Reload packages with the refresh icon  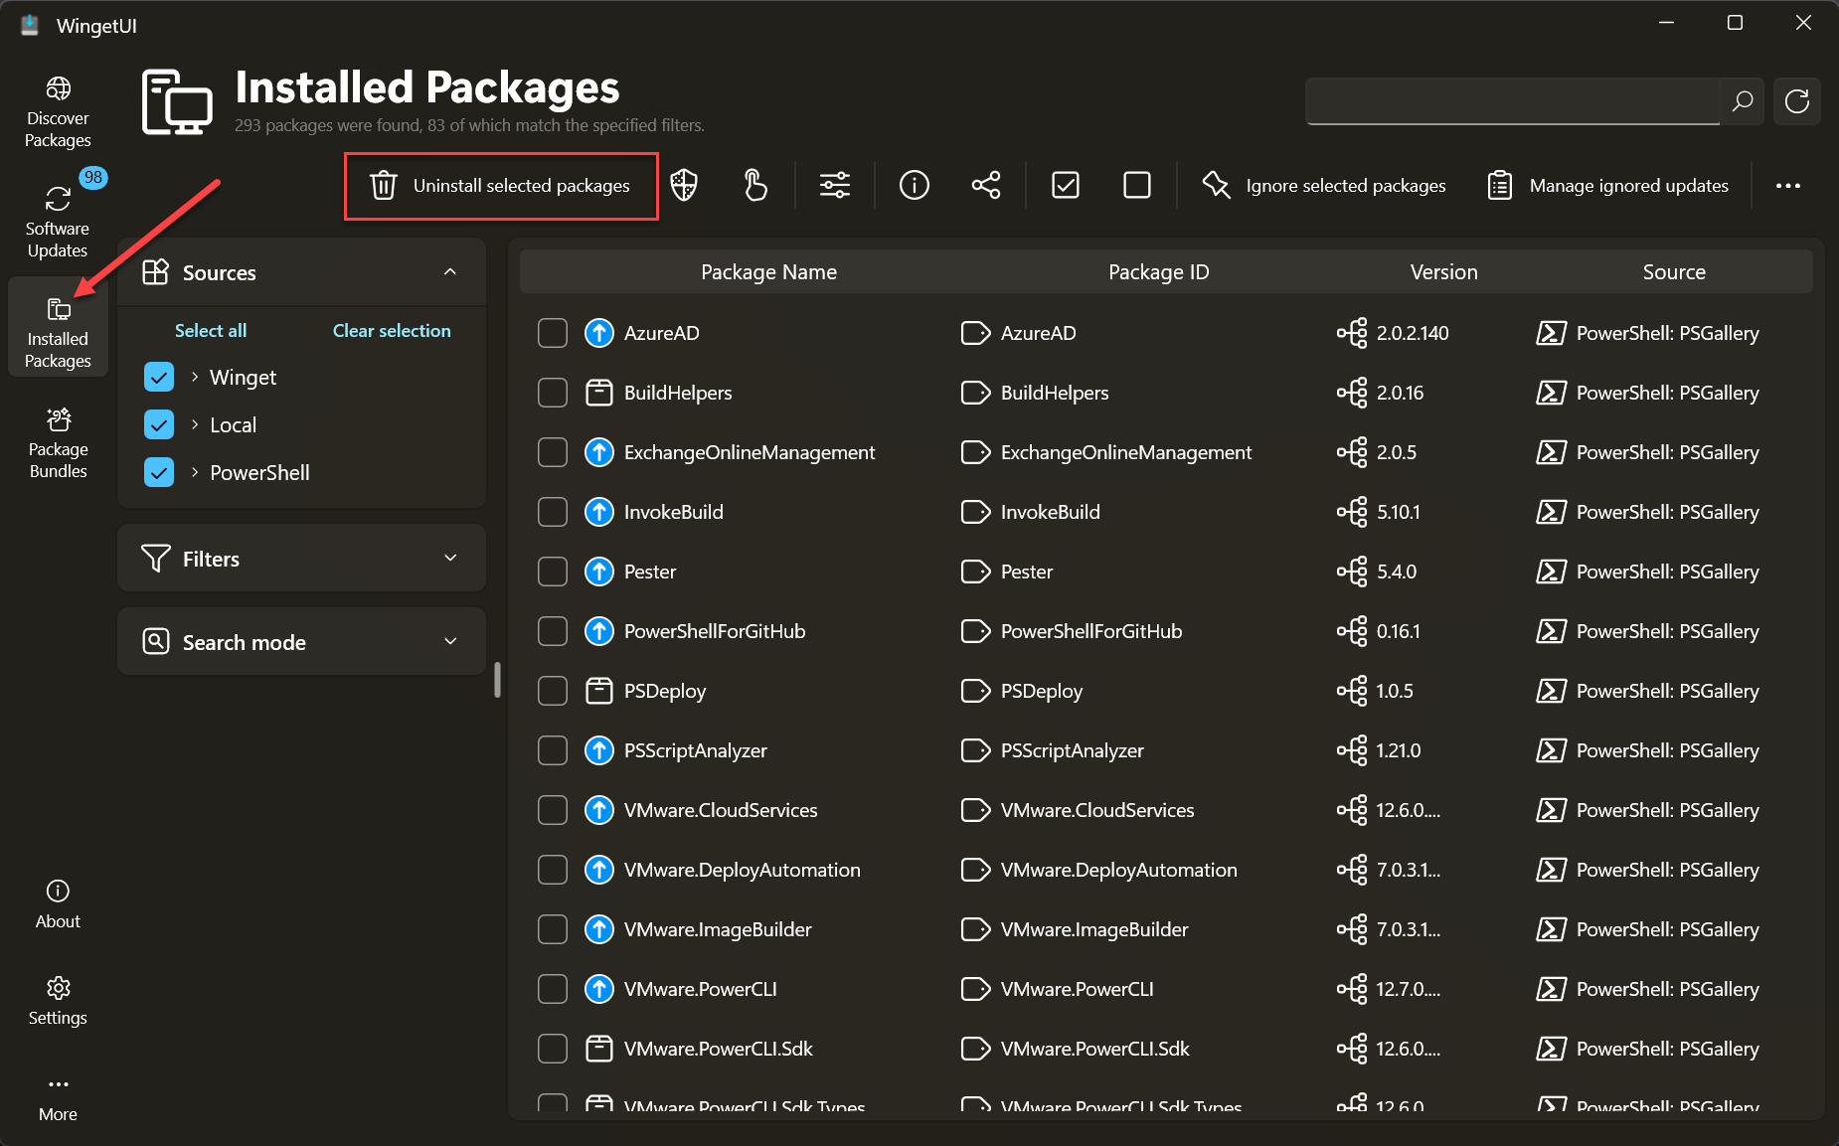click(x=1796, y=101)
